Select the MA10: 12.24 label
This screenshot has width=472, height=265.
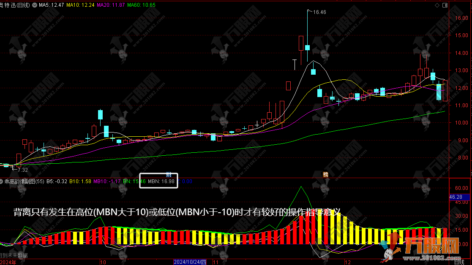pos(80,5)
